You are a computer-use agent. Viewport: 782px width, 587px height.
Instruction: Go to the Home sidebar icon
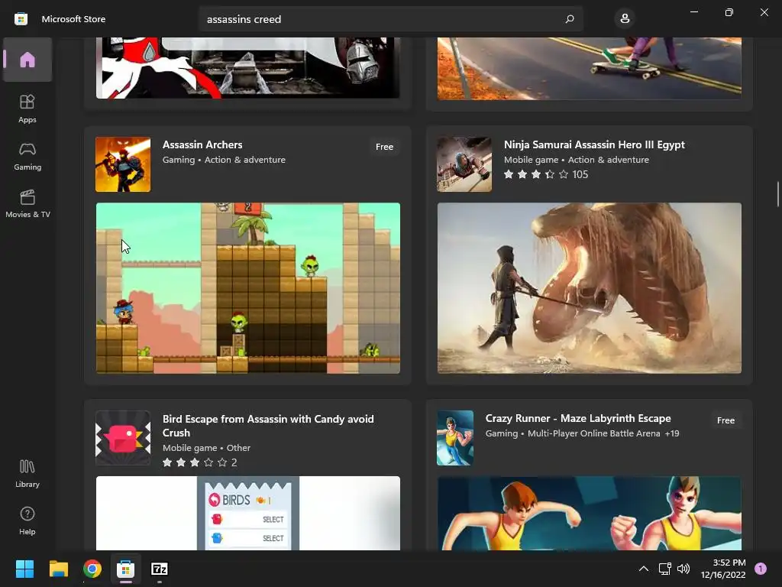coord(27,60)
